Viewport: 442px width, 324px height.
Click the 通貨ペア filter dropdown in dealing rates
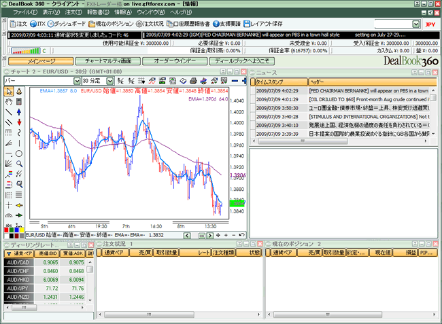click(9, 253)
